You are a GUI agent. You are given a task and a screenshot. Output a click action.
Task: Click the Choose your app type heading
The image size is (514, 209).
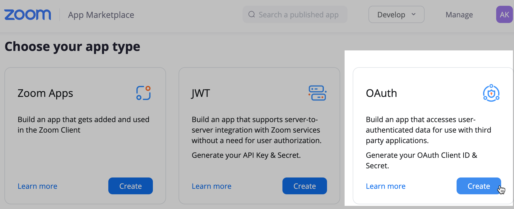coord(72,47)
